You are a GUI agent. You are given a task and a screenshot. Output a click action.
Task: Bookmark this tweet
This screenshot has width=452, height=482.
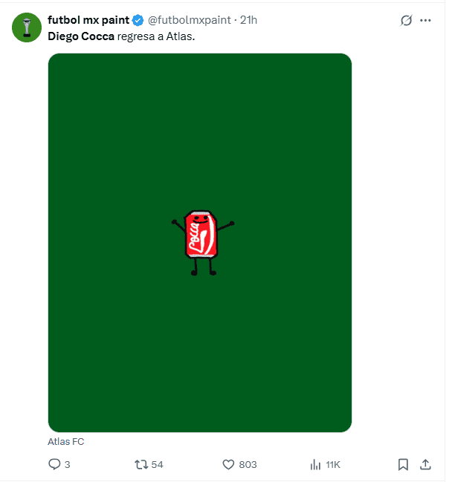pyautogui.click(x=403, y=464)
